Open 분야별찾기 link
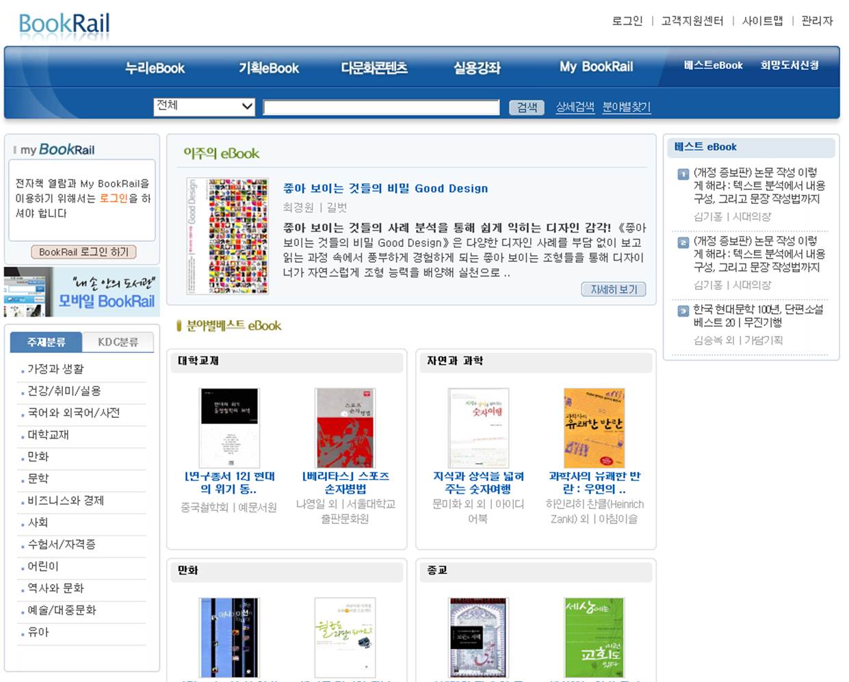The image size is (849, 682). point(627,107)
